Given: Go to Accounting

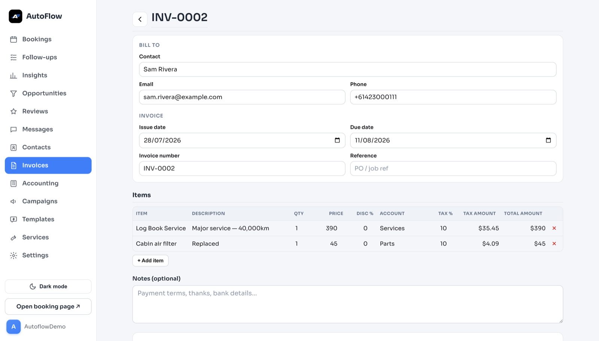Looking at the screenshot, I should (48, 183).
